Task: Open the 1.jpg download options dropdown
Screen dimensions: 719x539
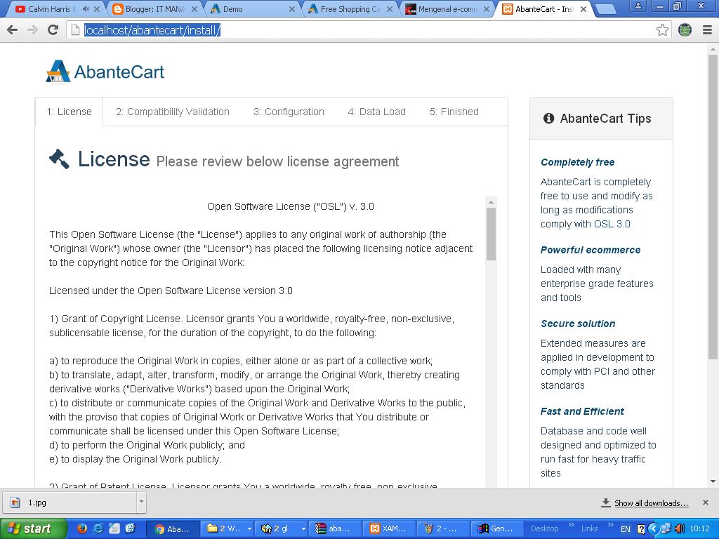Action: (x=141, y=503)
